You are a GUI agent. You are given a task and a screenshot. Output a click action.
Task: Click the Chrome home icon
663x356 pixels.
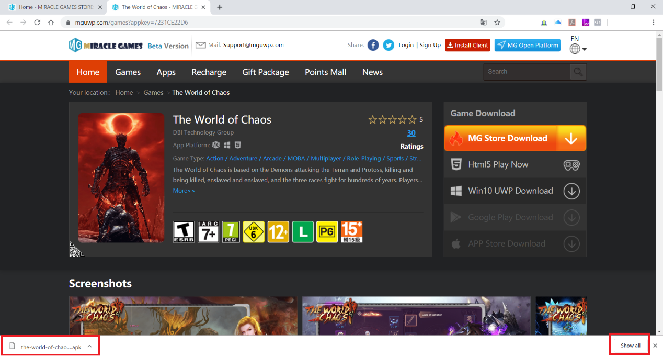(x=51, y=23)
